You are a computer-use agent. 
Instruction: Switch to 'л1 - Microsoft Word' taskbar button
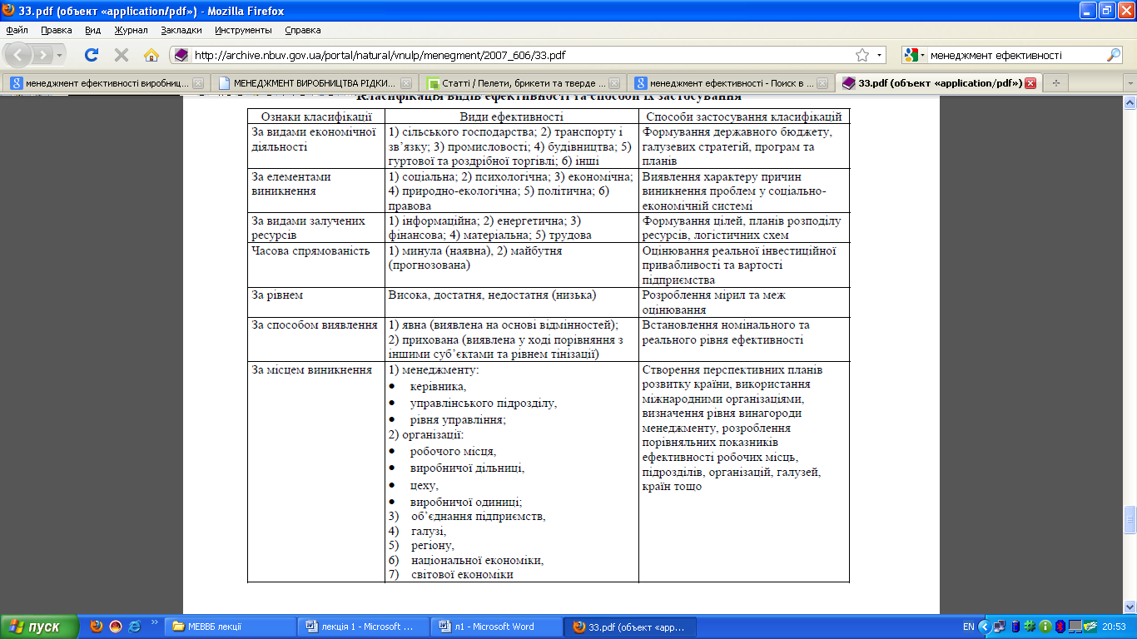click(497, 627)
